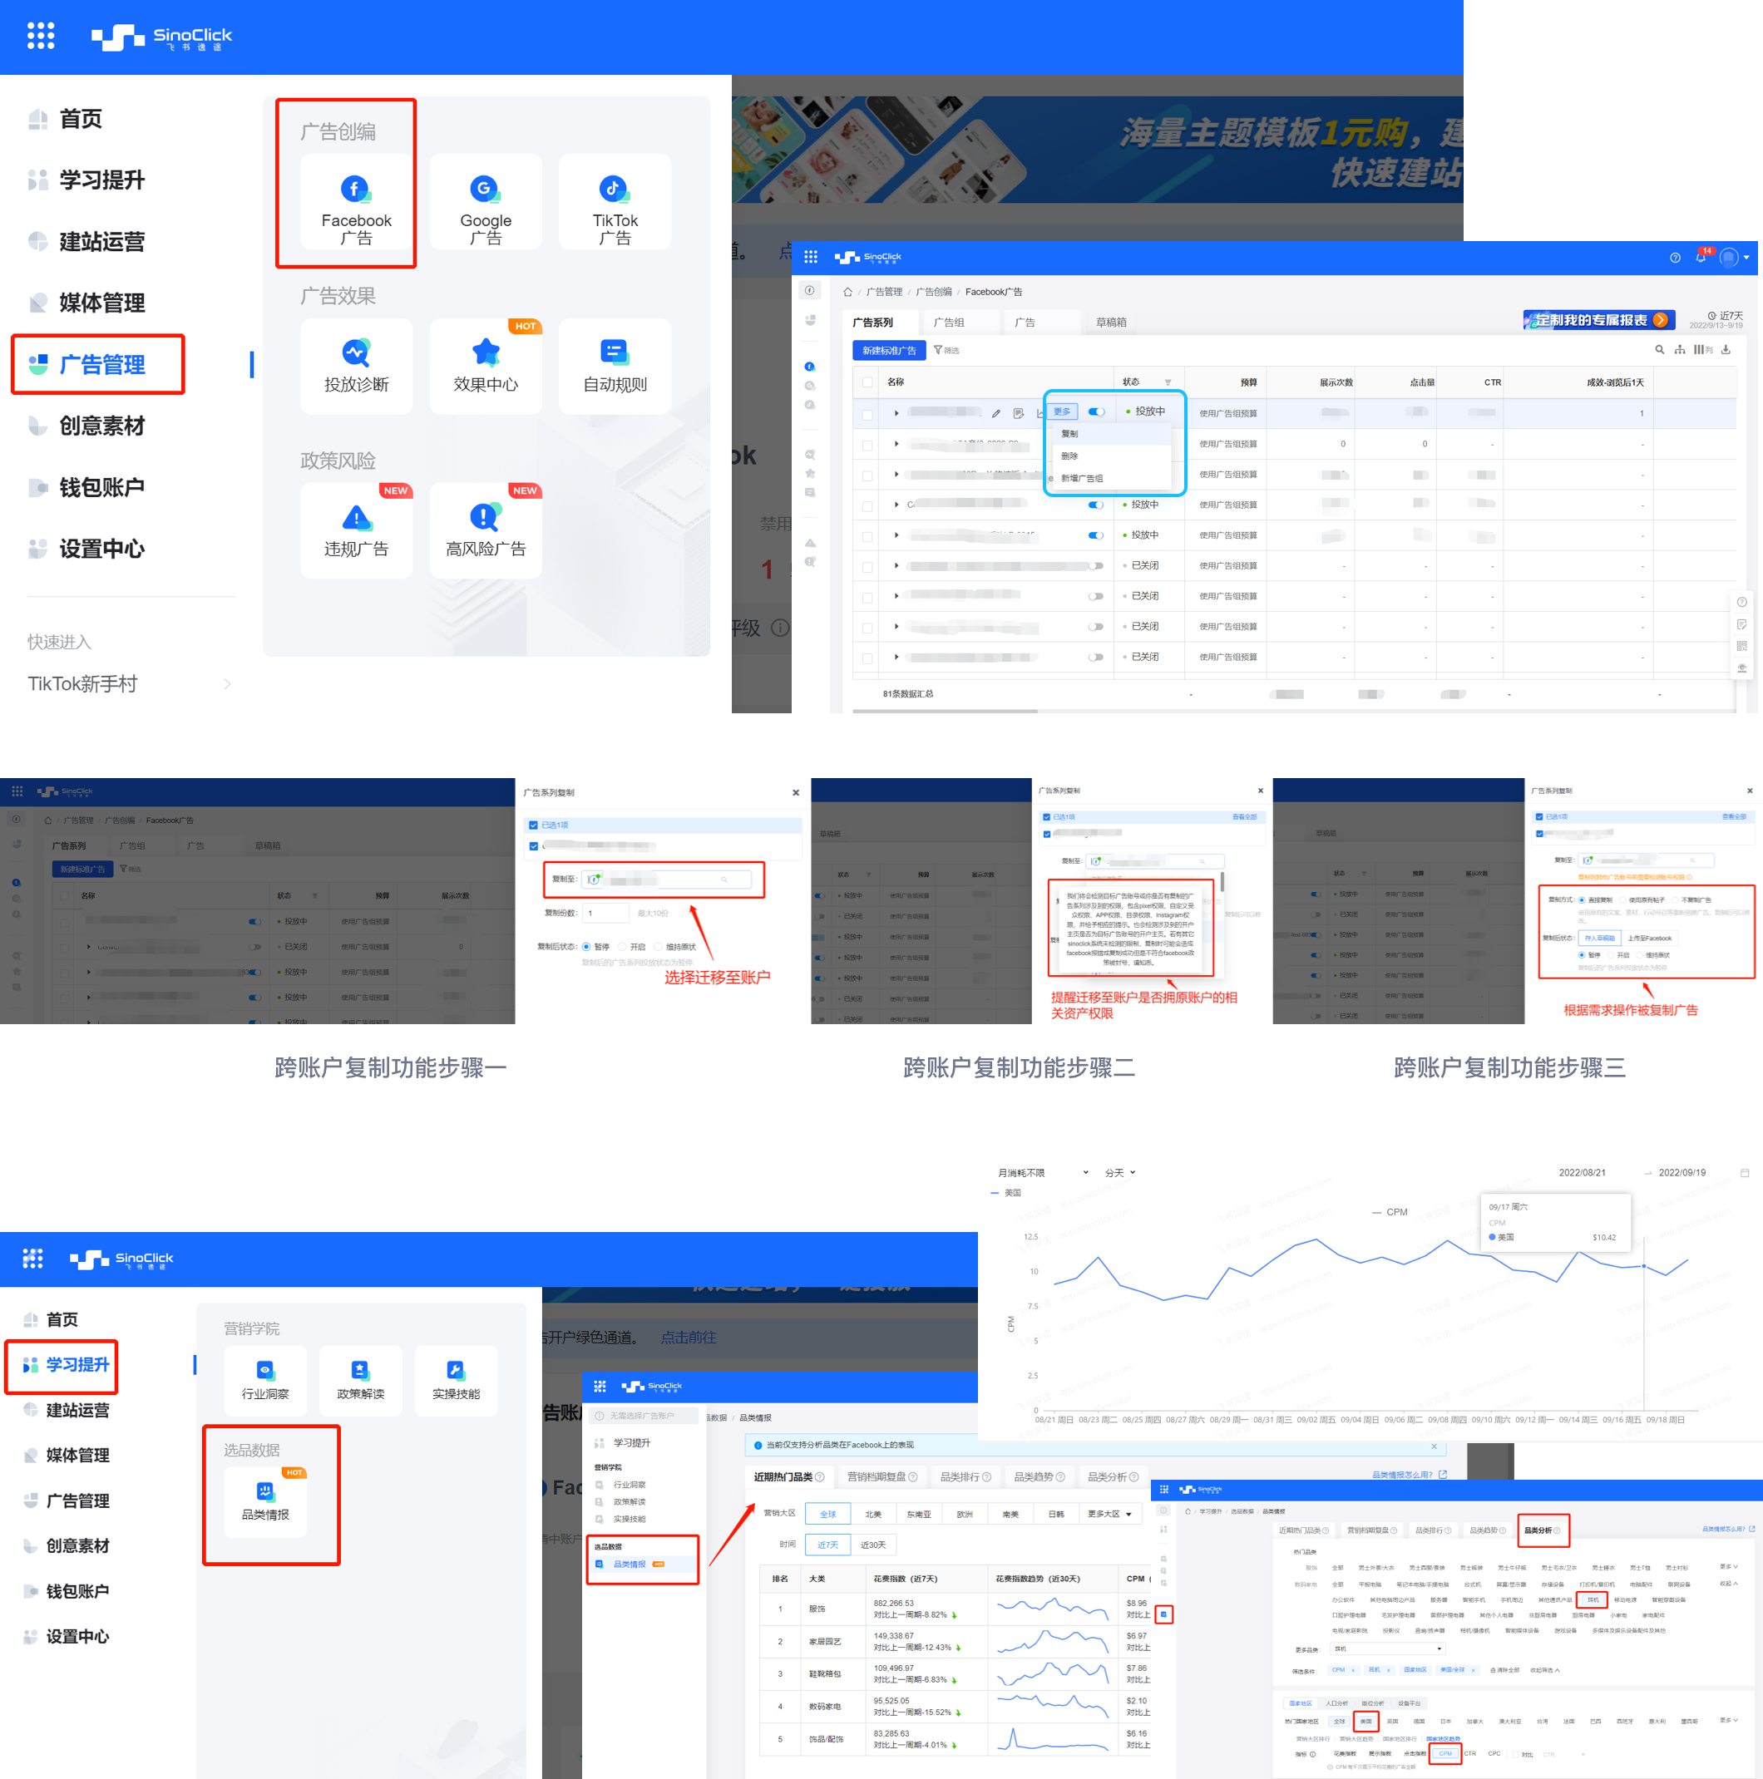This screenshot has height=1779, width=1763.
Task: Click 新建标准广告 button
Action: click(x=889, y=350)
